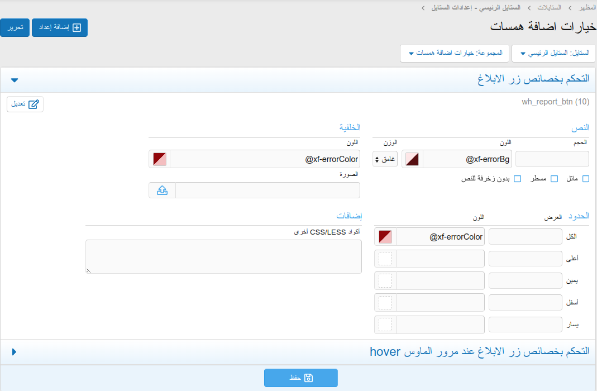Open the empty color picker for يمين border
This screenshot has height=391, width=597.
pyautogui.click(x=385, y=280)
